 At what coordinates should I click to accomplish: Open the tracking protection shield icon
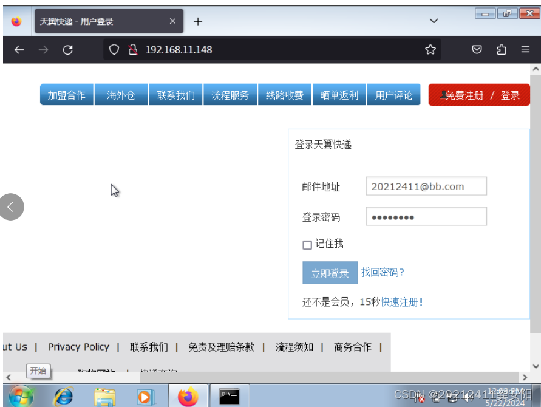click(x=114, y=50)
